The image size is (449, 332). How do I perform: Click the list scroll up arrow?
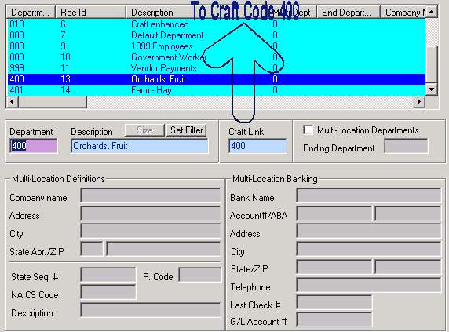(432, 13)
